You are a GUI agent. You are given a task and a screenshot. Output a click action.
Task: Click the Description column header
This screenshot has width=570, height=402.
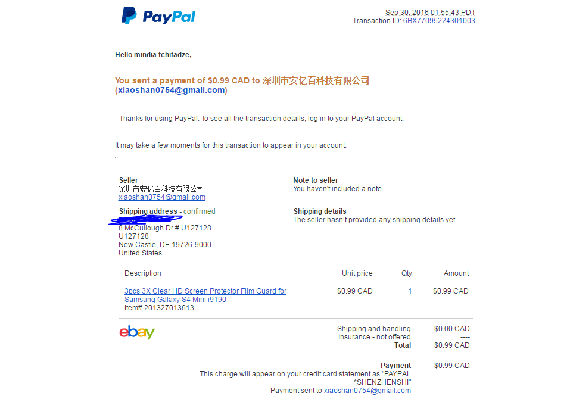[x=143, y=273]
